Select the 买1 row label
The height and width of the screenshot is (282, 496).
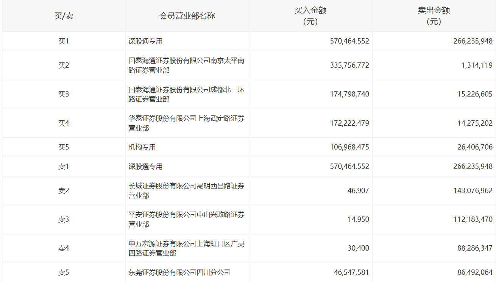[x=64, y=41]
